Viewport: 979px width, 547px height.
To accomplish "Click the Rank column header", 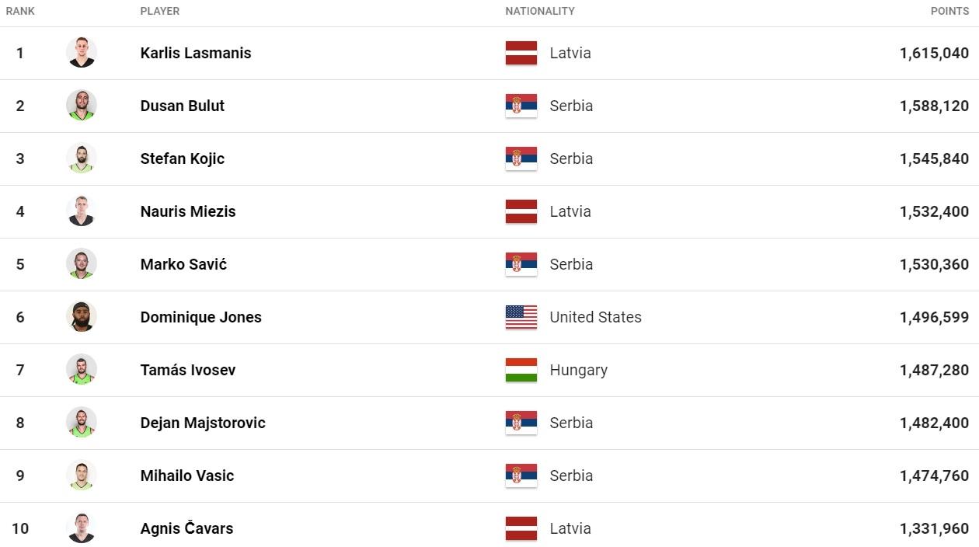I will click(x=20, y=12).
